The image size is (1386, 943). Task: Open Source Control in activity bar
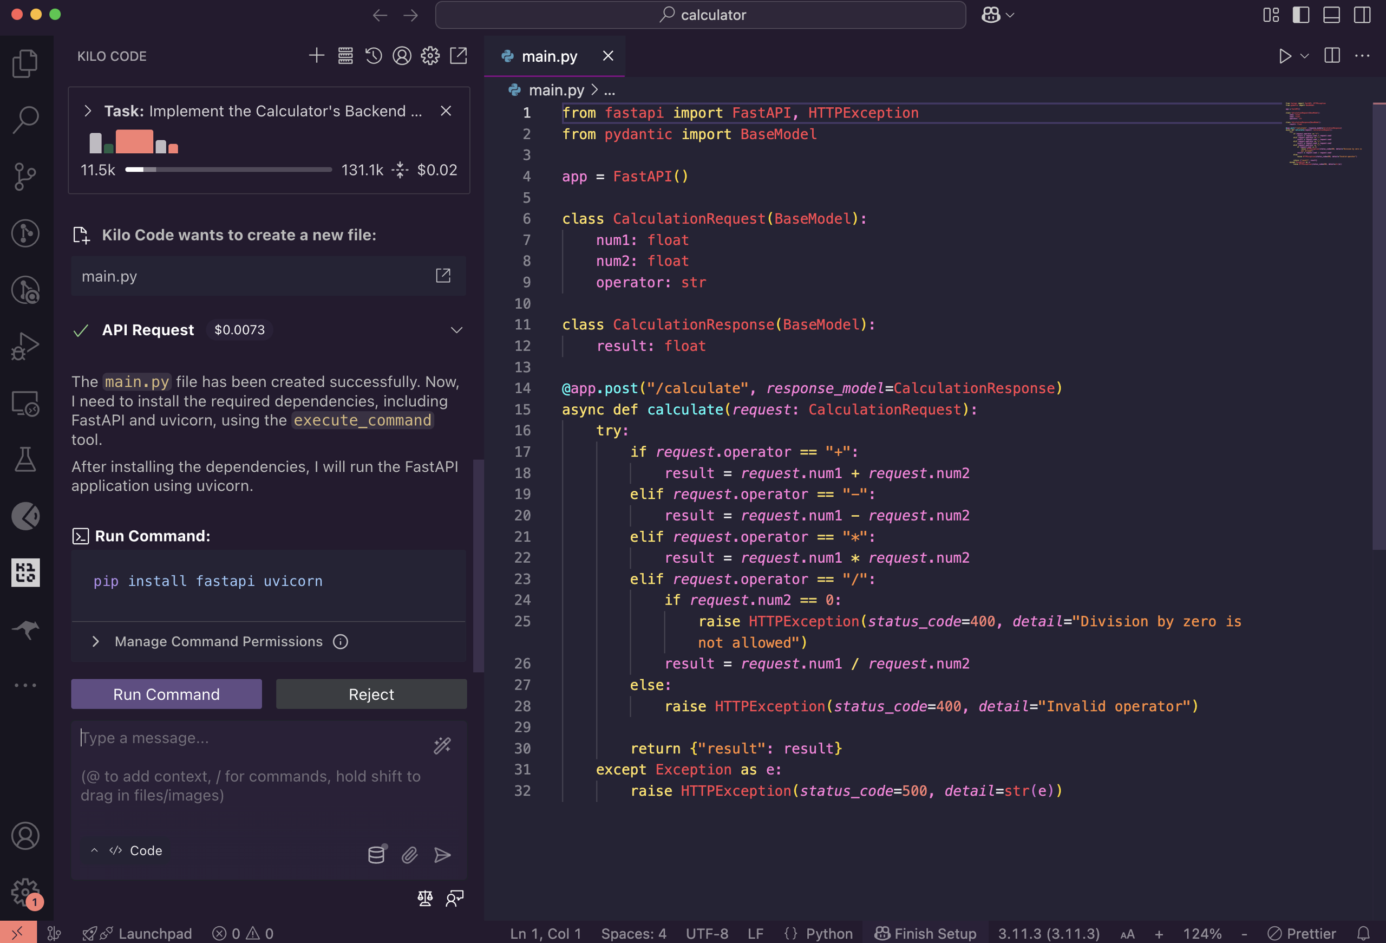coord(25,177)
